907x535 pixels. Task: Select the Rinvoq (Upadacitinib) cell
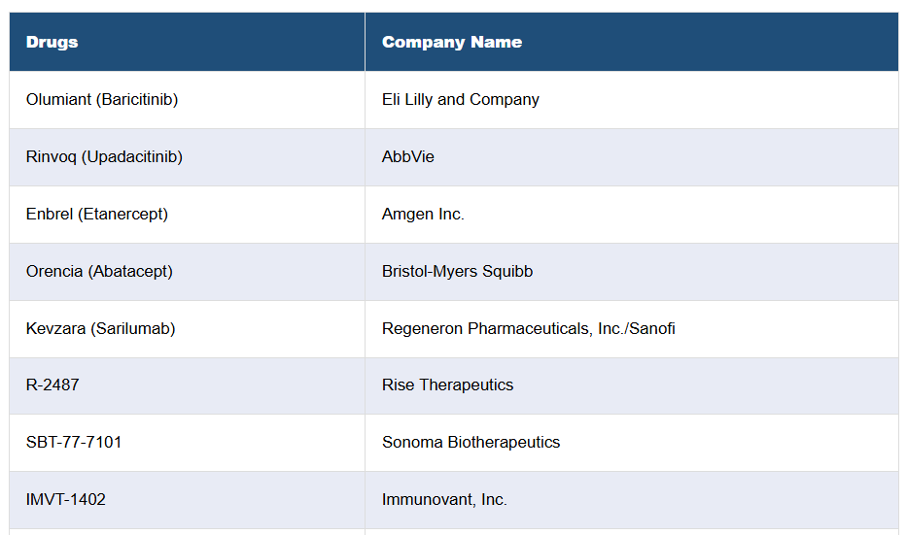click(x=104, y=156)
